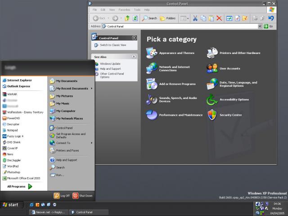Toggle the Folders toolbar button
This screenshot has width=288, height=216.
(167, 18)
